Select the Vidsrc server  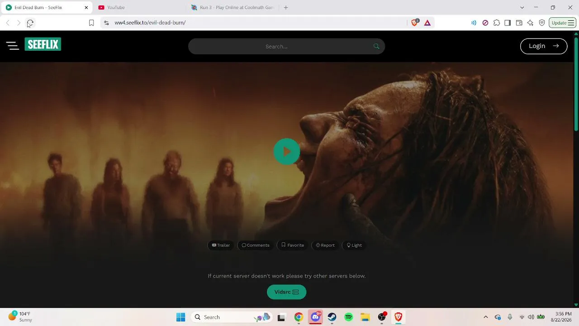point(286,292)
